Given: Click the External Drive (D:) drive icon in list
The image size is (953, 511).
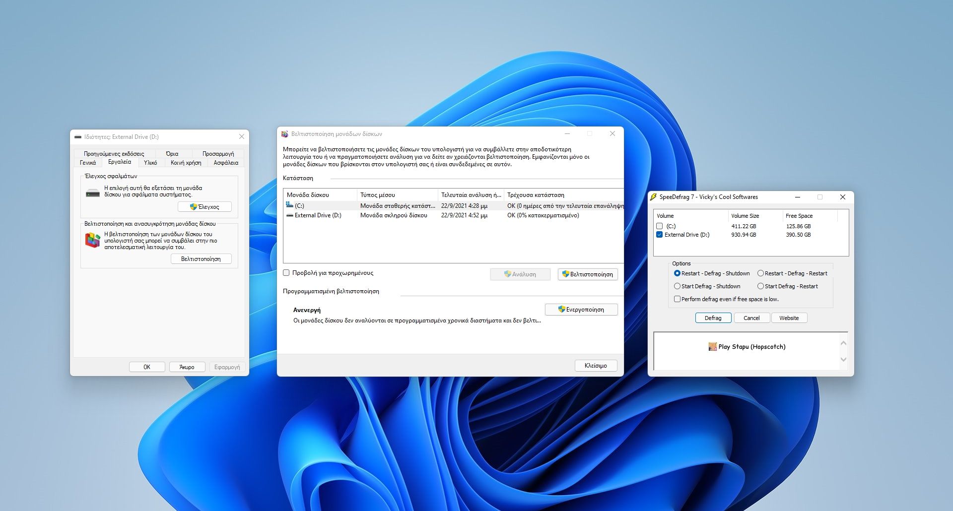Looking at the screenshot, I should point(289,215).
